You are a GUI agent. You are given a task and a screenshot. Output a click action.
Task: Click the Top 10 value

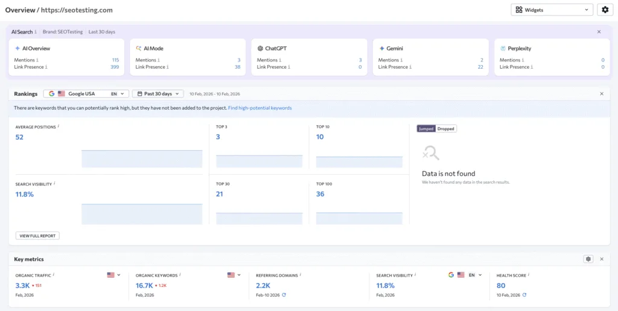coord(320,137)
